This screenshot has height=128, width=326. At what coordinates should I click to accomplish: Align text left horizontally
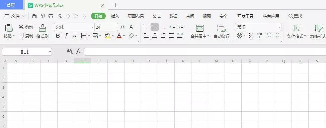click(x=146, y=36)
